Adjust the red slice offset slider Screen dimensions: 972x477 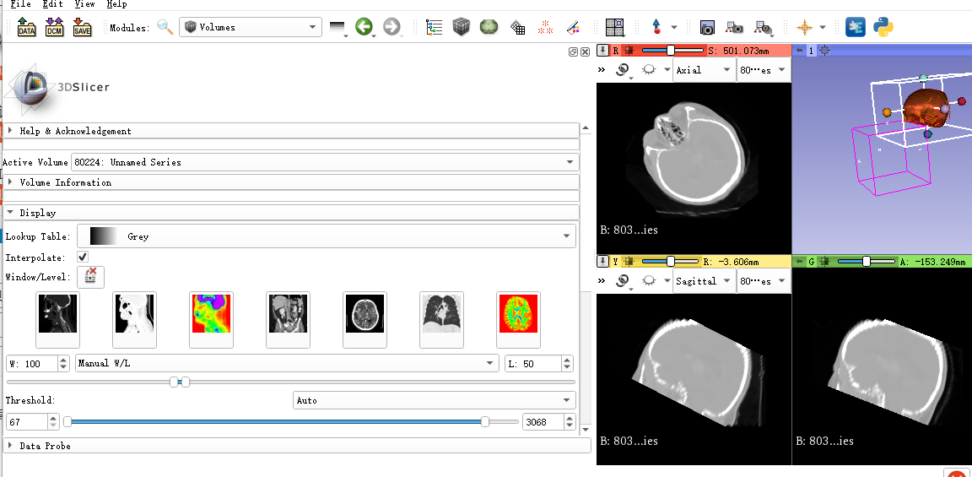point(672,51)
